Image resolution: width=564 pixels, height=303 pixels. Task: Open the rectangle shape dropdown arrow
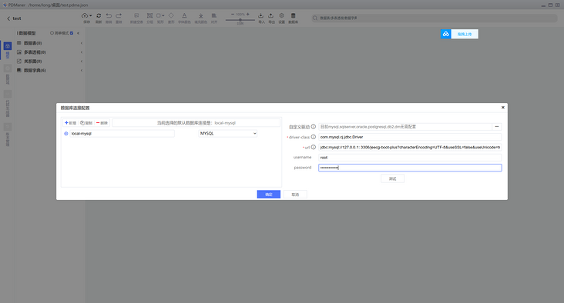(x=163, y=16)
